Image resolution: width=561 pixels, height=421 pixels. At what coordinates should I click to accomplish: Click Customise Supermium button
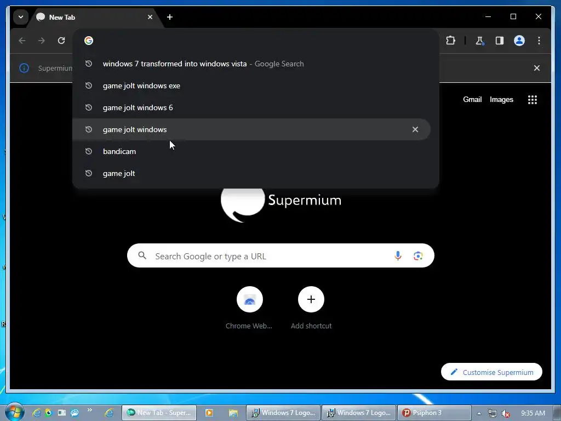[491, 372]
